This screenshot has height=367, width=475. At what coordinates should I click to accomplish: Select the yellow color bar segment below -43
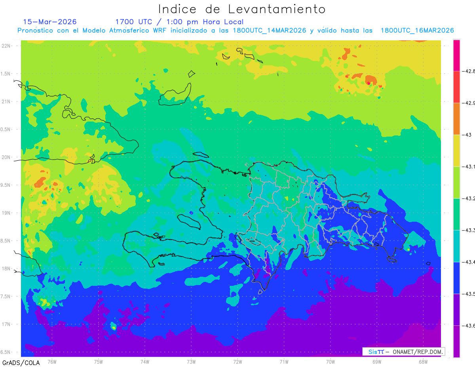tap(456, 150)
